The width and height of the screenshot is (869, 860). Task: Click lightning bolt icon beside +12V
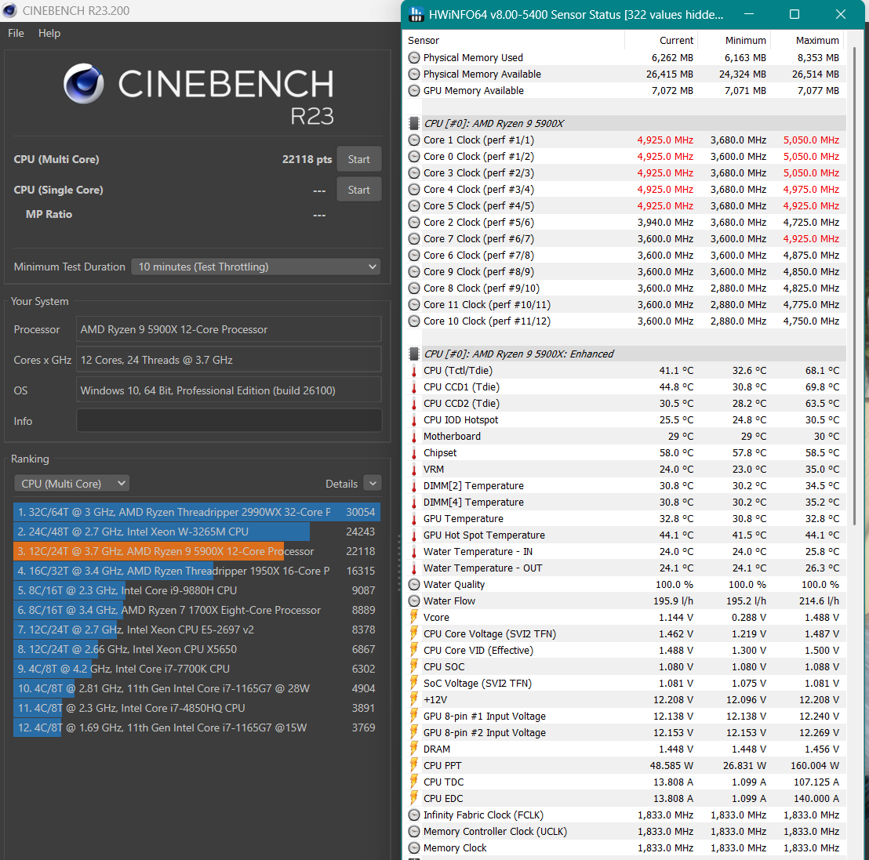coord(414,700)
